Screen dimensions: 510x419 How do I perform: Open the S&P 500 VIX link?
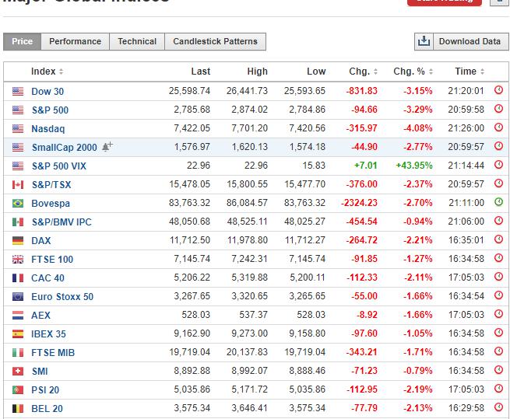[x=59, y=166]
